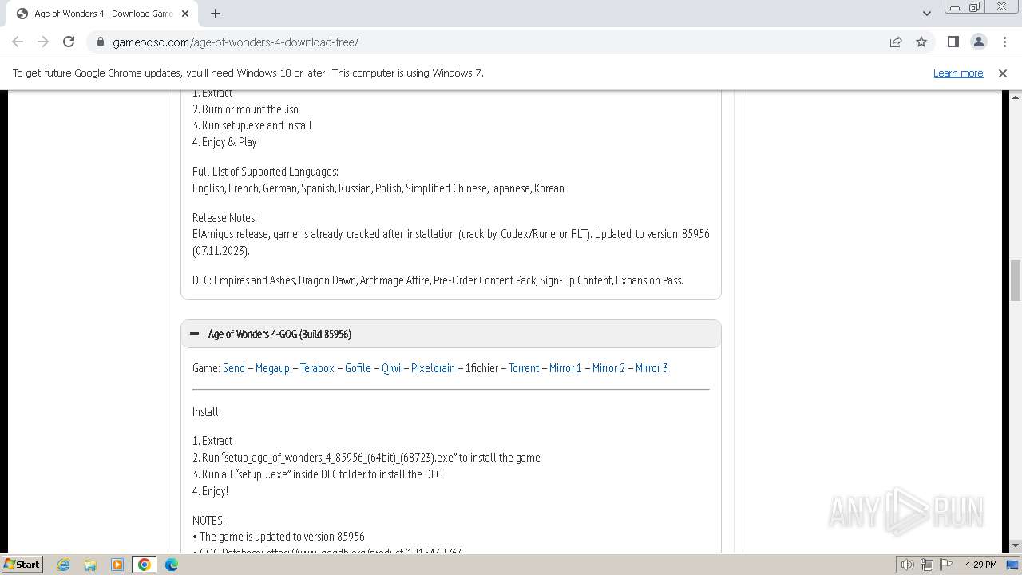The height and width of the screenshot is (575, 1022).
Task: Open the Qiwi download link
Action: coord(391,368)
